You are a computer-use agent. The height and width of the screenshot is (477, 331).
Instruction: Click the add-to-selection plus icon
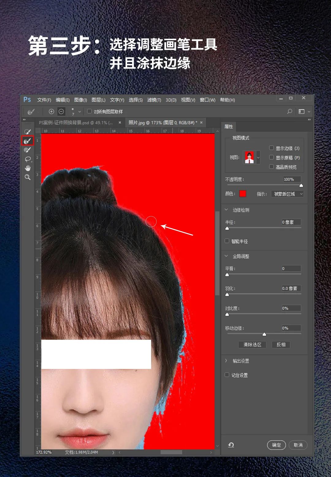coord(51,111)
